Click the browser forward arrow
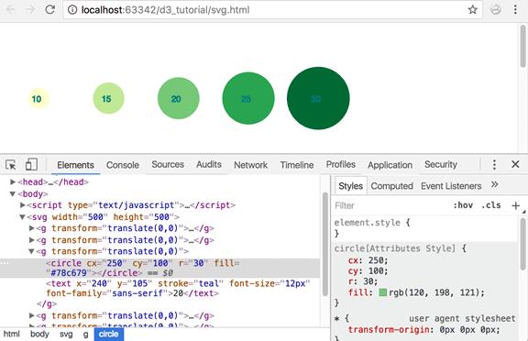The image size is (528, 341). click(30, 10)
